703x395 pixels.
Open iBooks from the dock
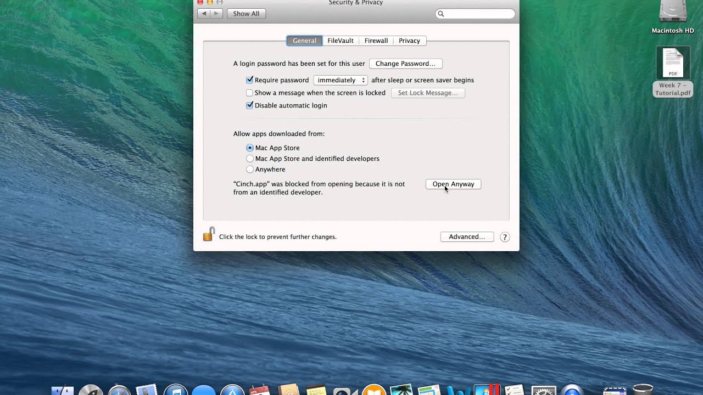tap(373, 390)
